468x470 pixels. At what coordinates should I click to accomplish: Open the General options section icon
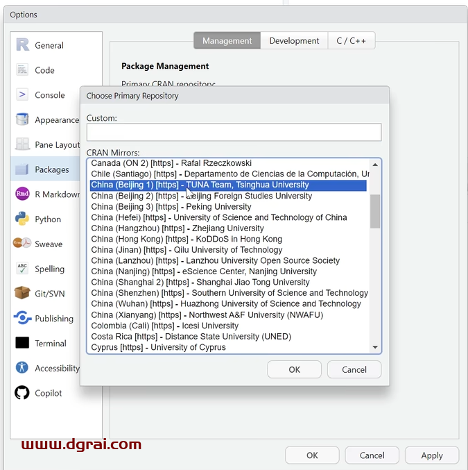(22, 44)
